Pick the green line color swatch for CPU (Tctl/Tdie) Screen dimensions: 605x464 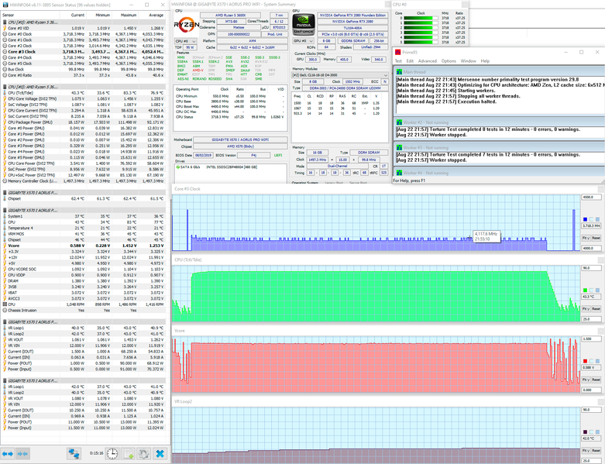pyautogui.click(x=585, y=290)
